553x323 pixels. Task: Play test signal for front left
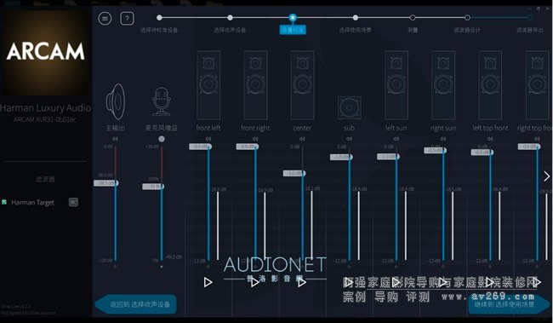pos(208,282)
